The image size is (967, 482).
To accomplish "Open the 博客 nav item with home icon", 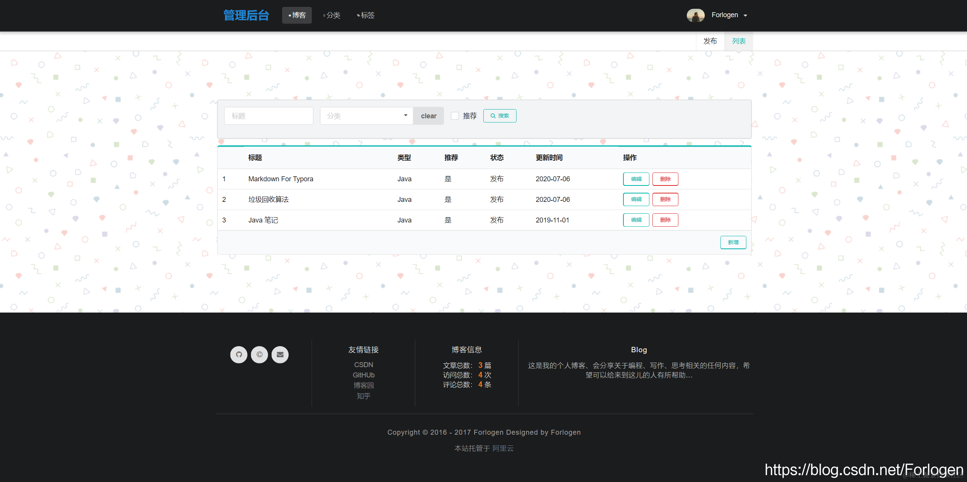I will pyautogui.click(x=297, y=15).
